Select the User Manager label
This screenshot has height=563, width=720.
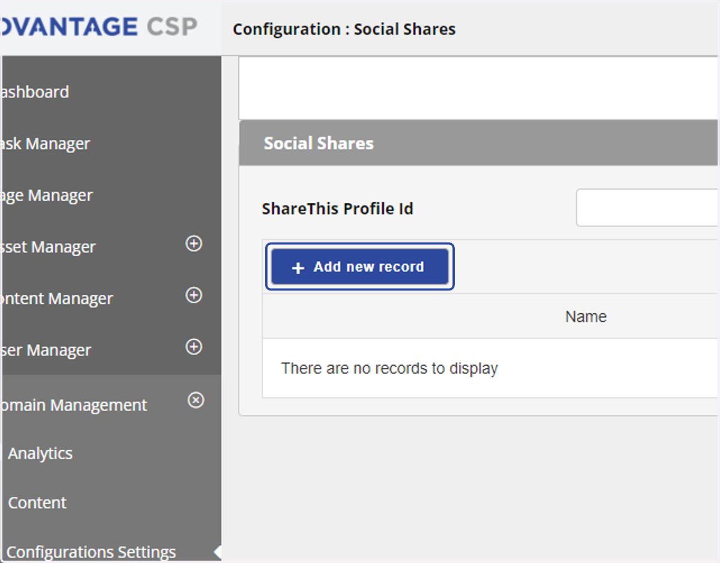pyautogui.click(x=46, y=350)
